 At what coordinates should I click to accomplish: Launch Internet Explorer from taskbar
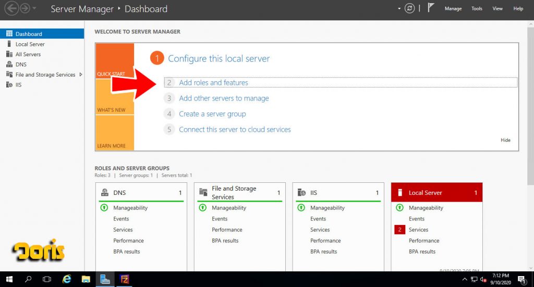67,279
